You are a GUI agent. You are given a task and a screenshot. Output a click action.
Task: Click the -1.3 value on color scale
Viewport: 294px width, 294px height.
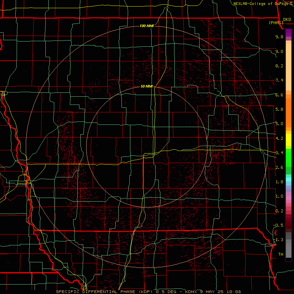(x=278, y=240)
